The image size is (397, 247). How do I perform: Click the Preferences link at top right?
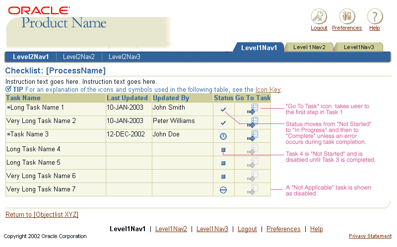(347, 28)
